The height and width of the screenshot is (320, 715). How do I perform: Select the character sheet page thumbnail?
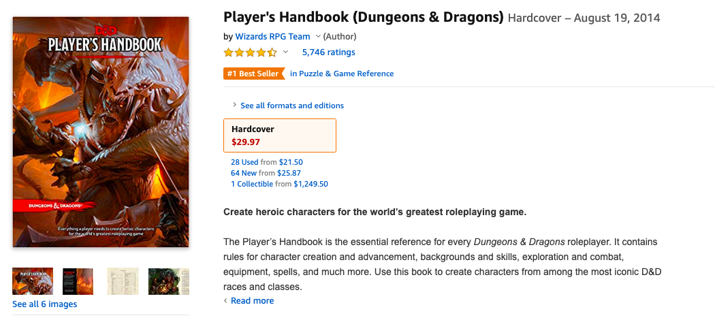pyautogui.click(x=123, y=281)
